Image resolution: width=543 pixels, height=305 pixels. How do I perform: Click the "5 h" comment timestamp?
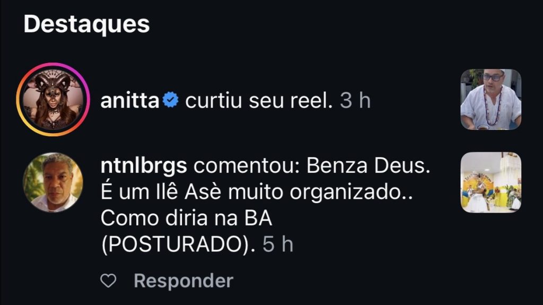coord(278,245)
